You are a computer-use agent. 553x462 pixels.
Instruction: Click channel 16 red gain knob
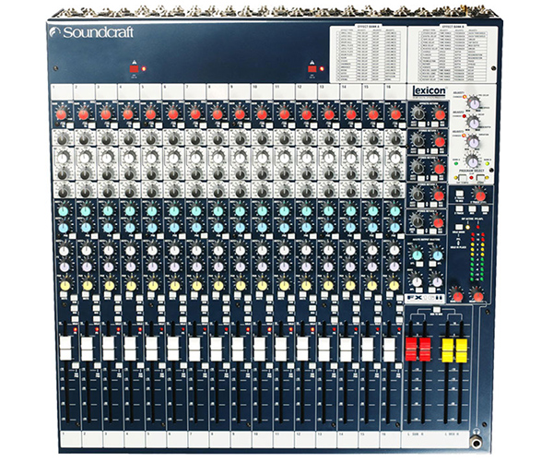click(395, 114)
